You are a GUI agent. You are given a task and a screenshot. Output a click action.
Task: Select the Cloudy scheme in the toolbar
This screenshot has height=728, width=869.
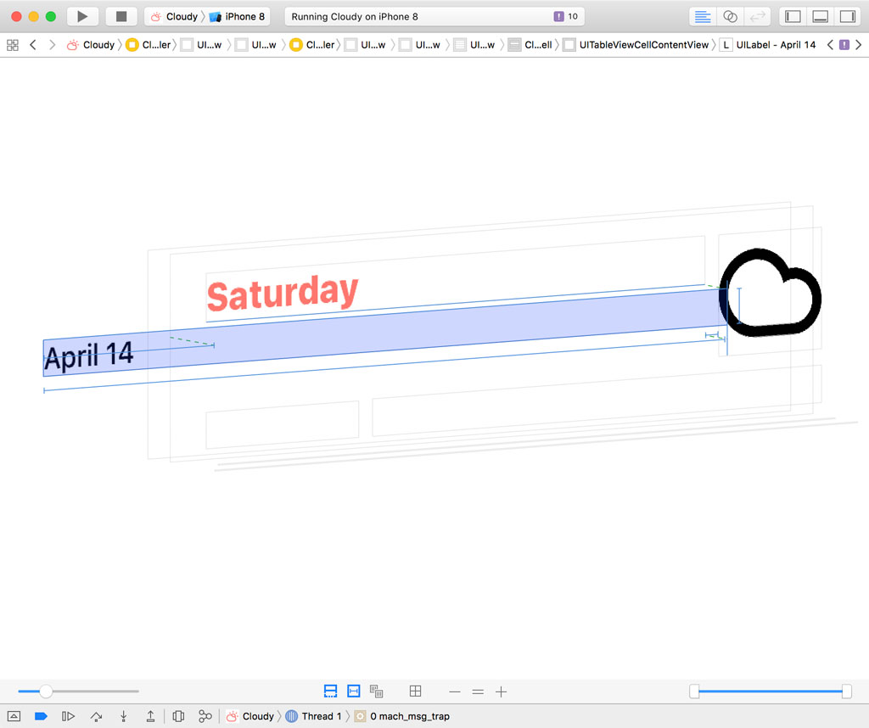(x=178, y=16)
